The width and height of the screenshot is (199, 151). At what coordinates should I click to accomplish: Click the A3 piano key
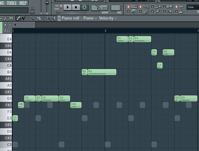pos(6,85)
